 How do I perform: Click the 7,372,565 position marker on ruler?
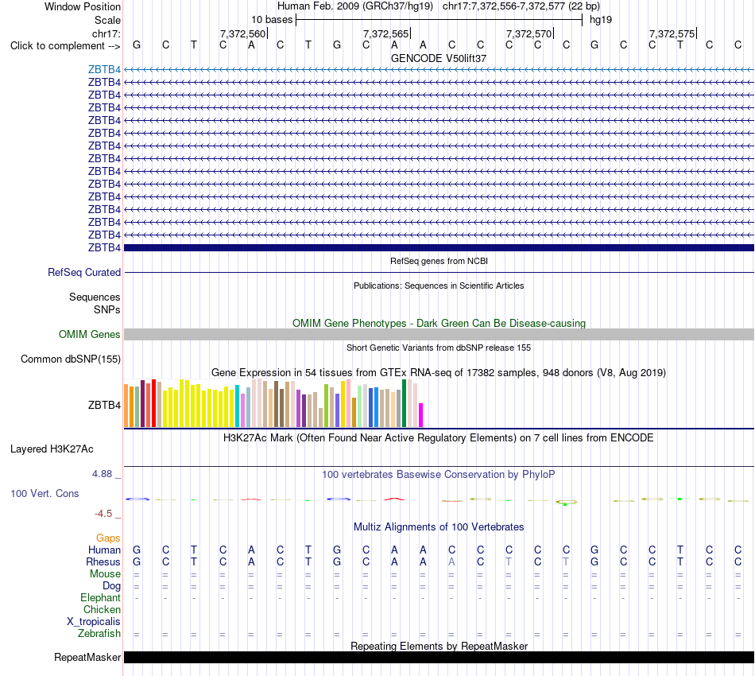click(x=387, y=33)
